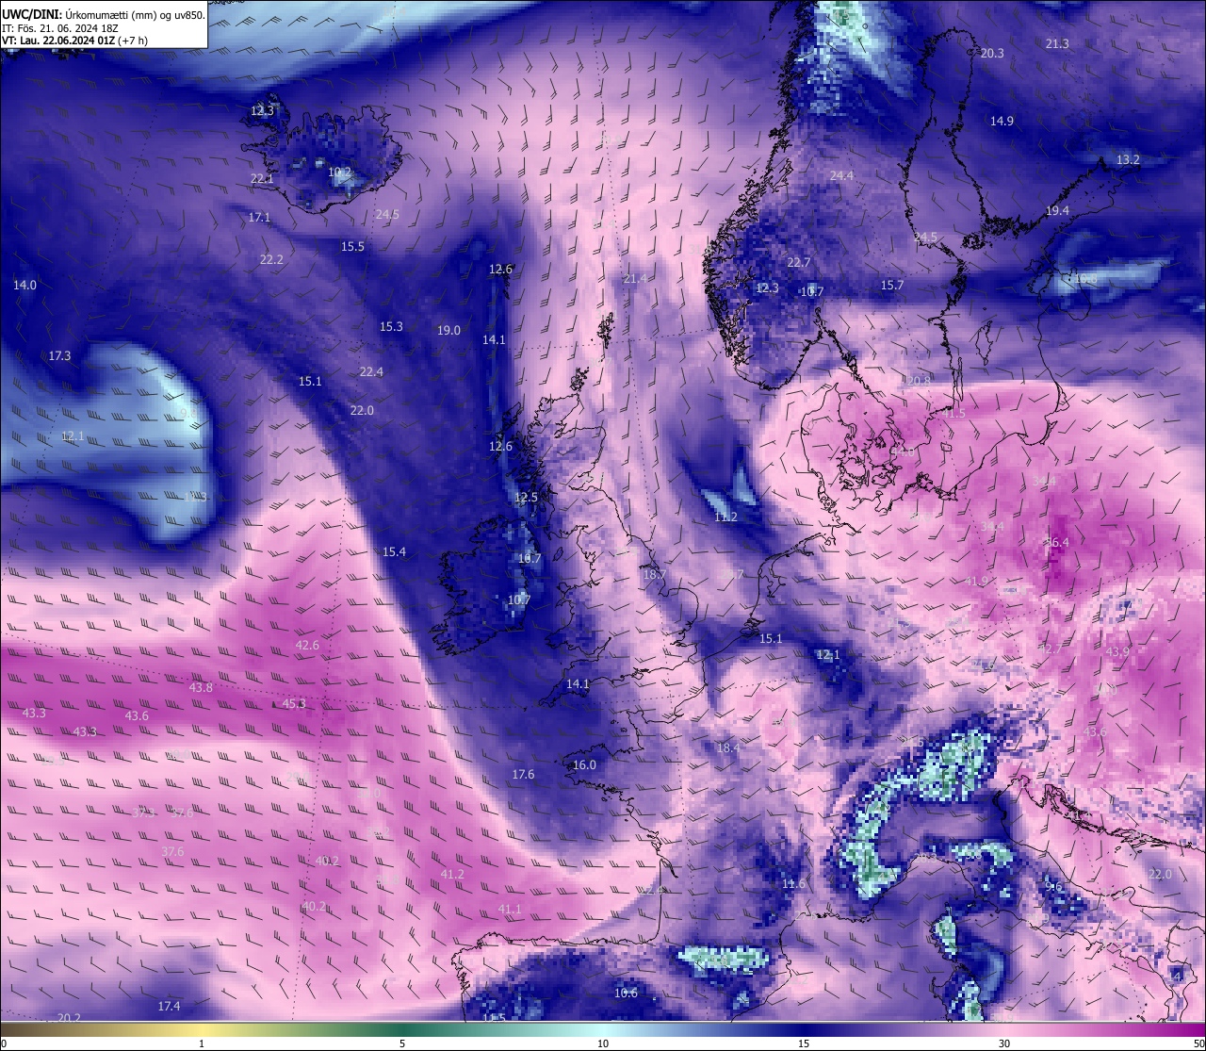This screenshot has width=1206, height=1051.
Task: Click the 19.0 map value
Action: [x=448, y=330]
